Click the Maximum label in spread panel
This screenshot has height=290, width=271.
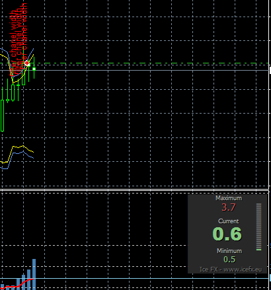click(229, 198)
